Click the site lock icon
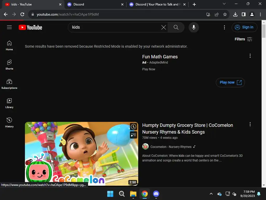 pyautogui.click(x=33, y=15)
